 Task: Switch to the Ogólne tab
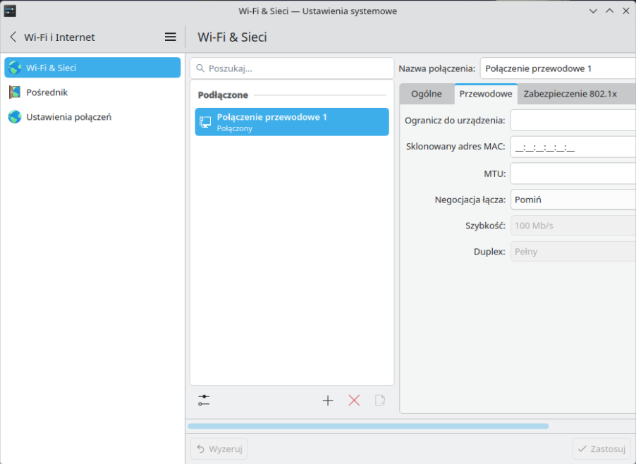(x=427, y=94)
